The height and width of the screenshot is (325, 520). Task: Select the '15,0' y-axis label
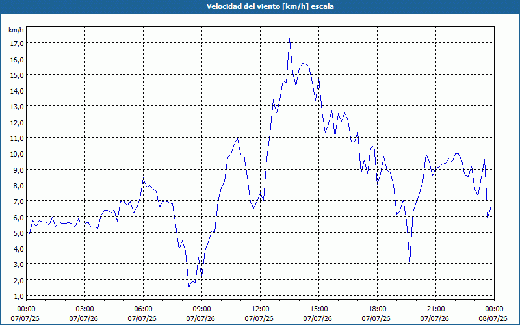(x=17, y=75)
